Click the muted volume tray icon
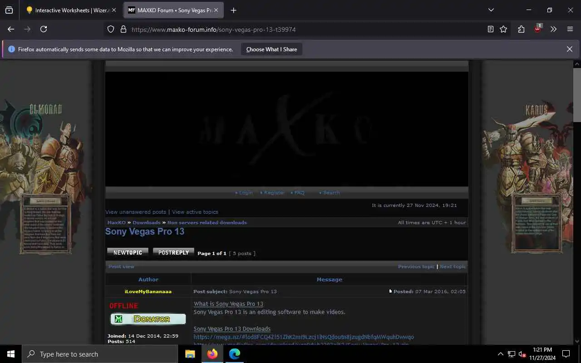 tap(522, 354)
